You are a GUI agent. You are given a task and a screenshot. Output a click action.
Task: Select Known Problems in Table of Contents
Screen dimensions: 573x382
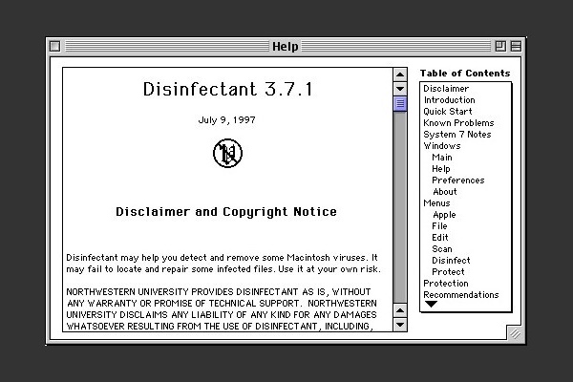[458, 123]
